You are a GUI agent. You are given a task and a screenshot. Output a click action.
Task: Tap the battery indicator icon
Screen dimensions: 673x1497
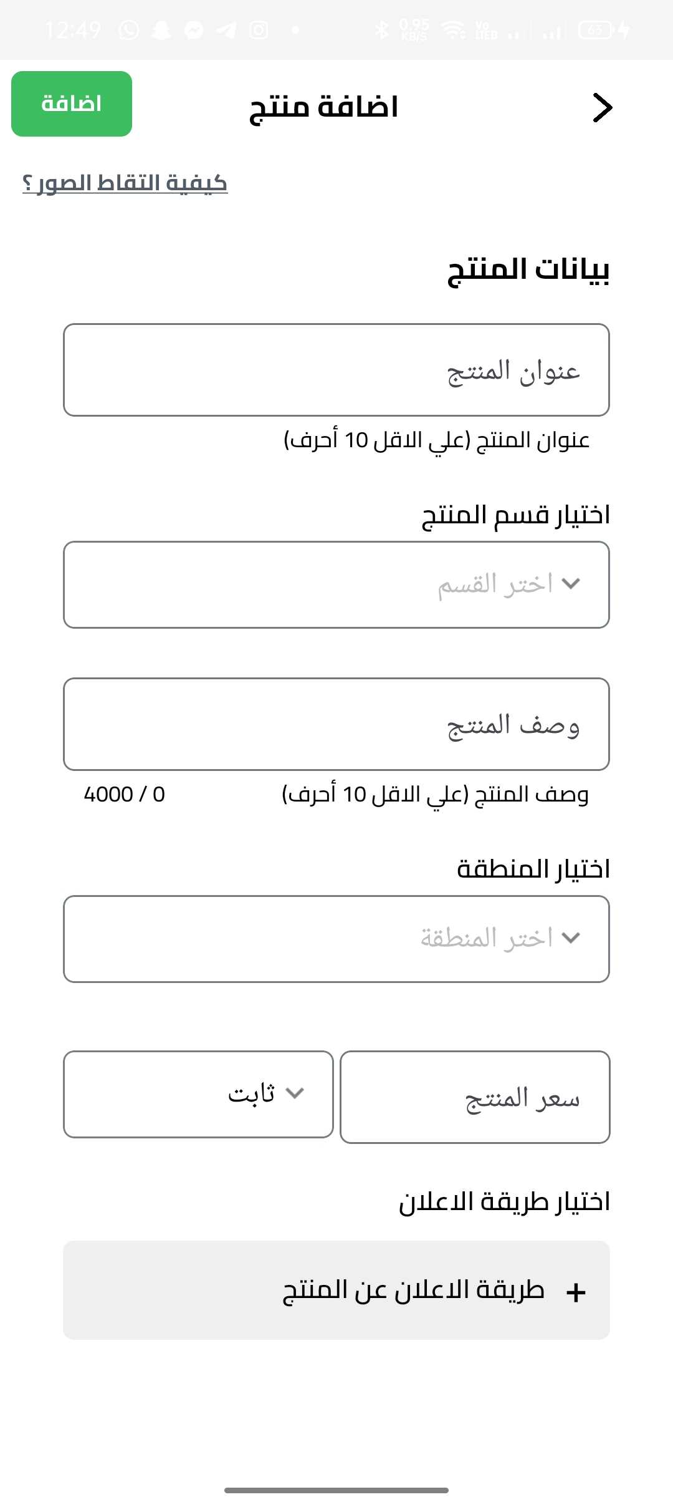596,30
